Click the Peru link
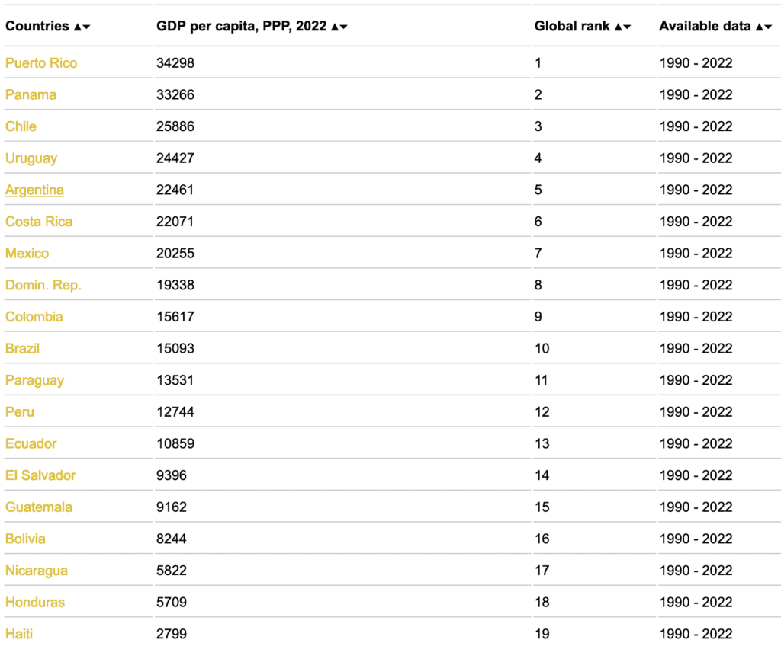 coord(20,412)
